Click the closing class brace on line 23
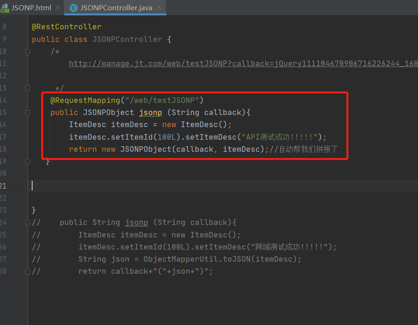The height and width of the screenshot is (325, 418). [34, 210]
